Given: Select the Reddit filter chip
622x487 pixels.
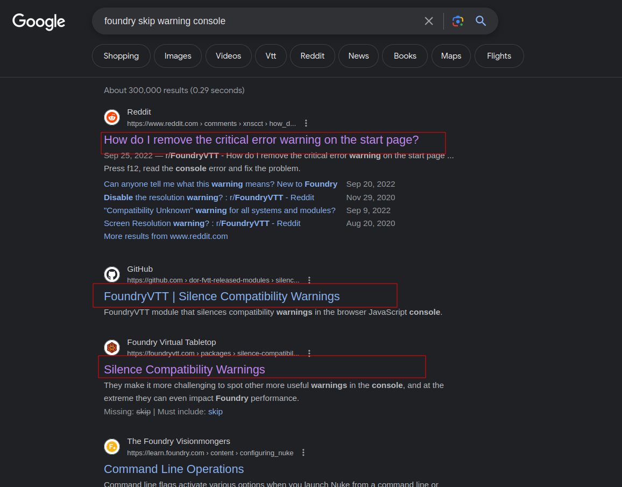Looking at the screenshot, I should pos(312,55).
